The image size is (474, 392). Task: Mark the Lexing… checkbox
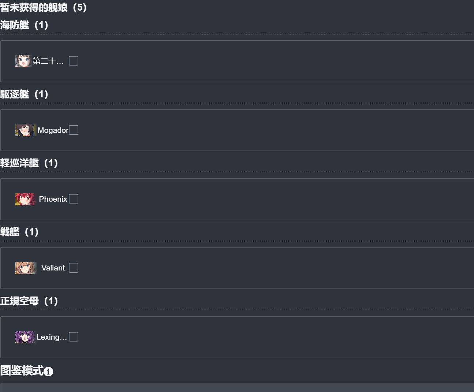click(x=74, y=337)
